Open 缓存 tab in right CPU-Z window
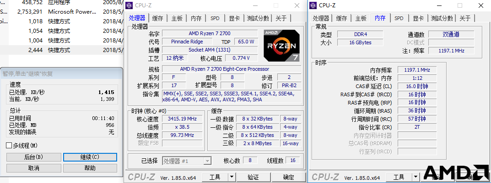 pyautogui.click(x=342, y=18)
